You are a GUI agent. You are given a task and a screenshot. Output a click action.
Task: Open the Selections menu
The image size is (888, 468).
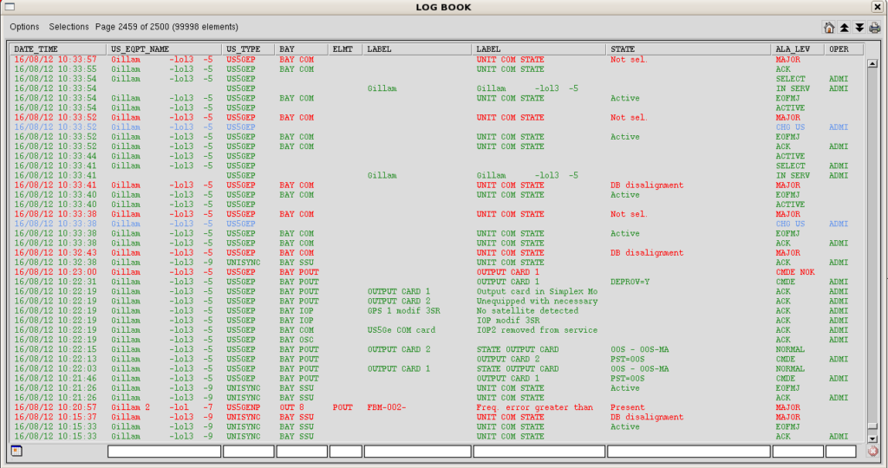[x=69, y=28]
